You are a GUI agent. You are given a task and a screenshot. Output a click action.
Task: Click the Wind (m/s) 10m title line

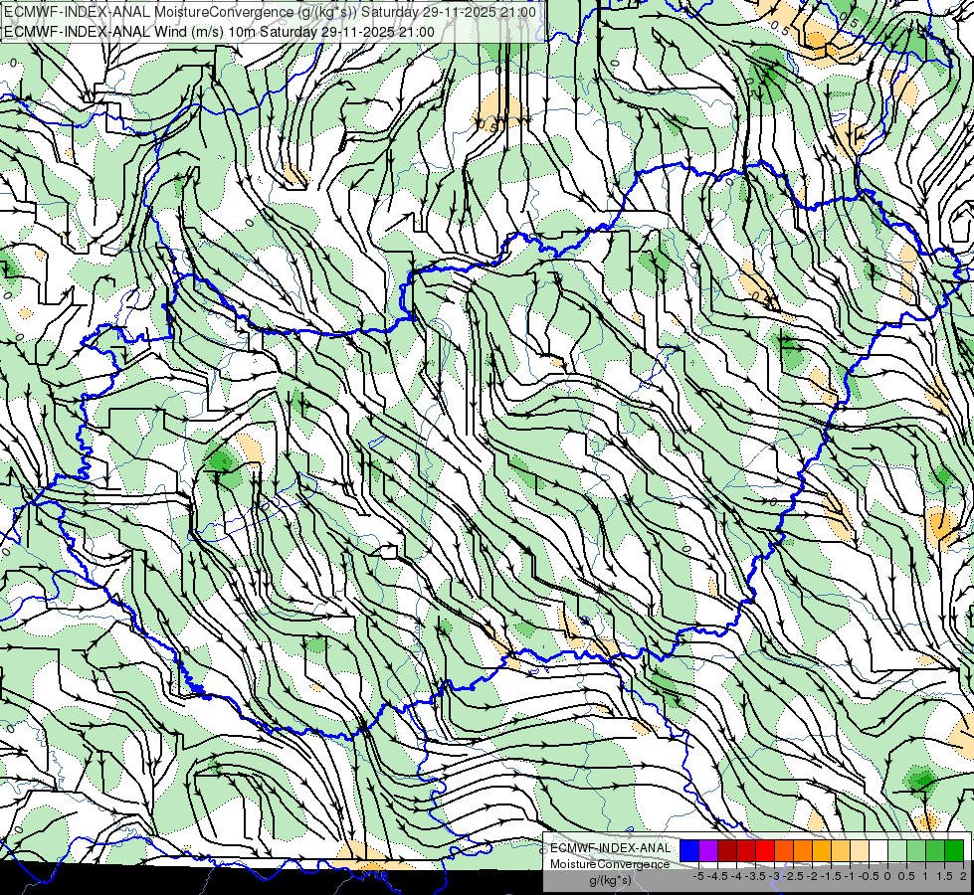(219, 31)
